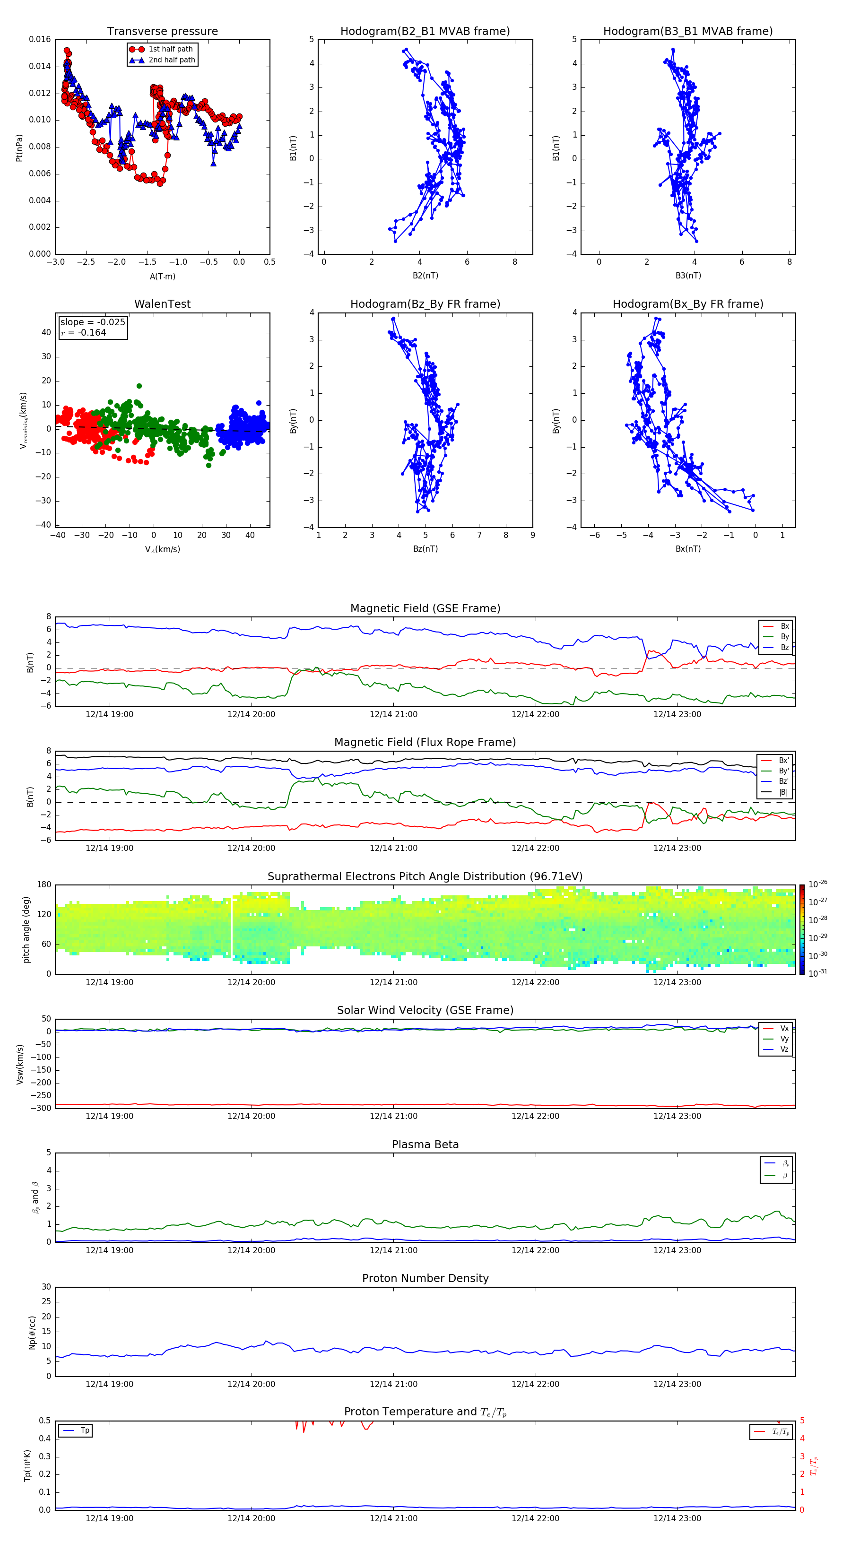851x1560 pixels.
Task: Click "12/14 21:00" tick under Plasma Beta plot
Action: pos(394,1250)
